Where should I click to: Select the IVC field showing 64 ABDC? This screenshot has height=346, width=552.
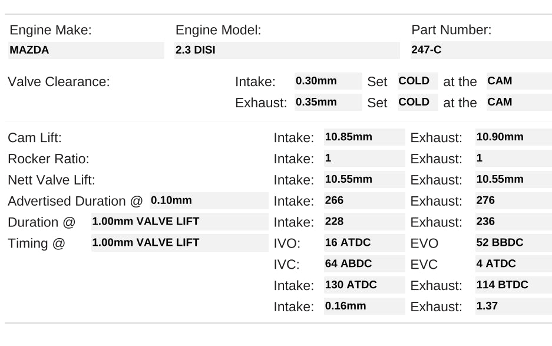tap(364, 264)
